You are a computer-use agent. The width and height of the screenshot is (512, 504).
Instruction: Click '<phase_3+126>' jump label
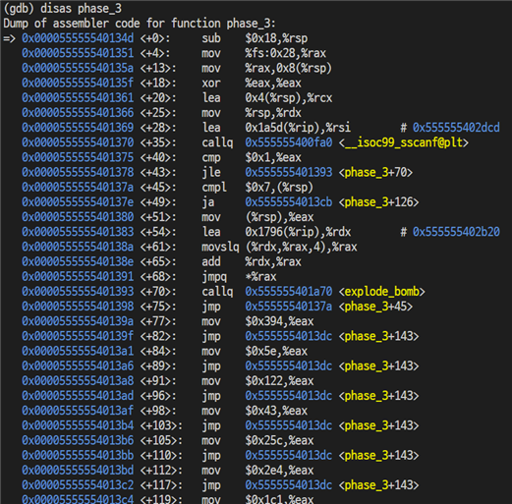pyautogui.click(x=378, y=202)
